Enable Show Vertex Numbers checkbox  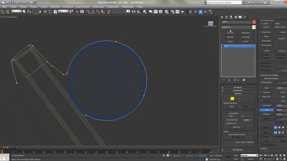[226, 135]
